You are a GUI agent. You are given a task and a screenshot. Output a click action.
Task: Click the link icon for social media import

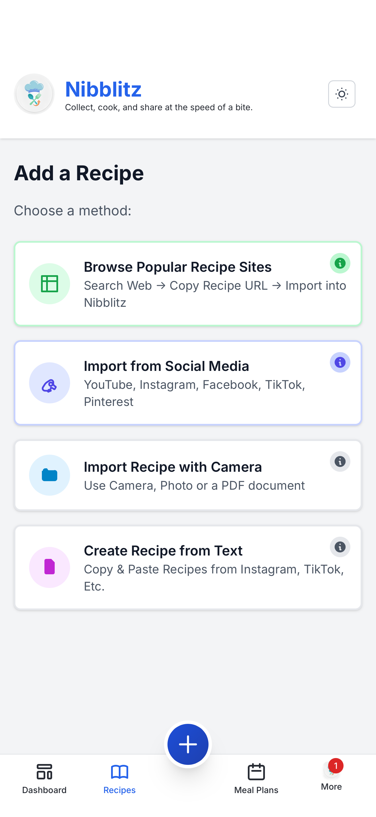(50, 383)
